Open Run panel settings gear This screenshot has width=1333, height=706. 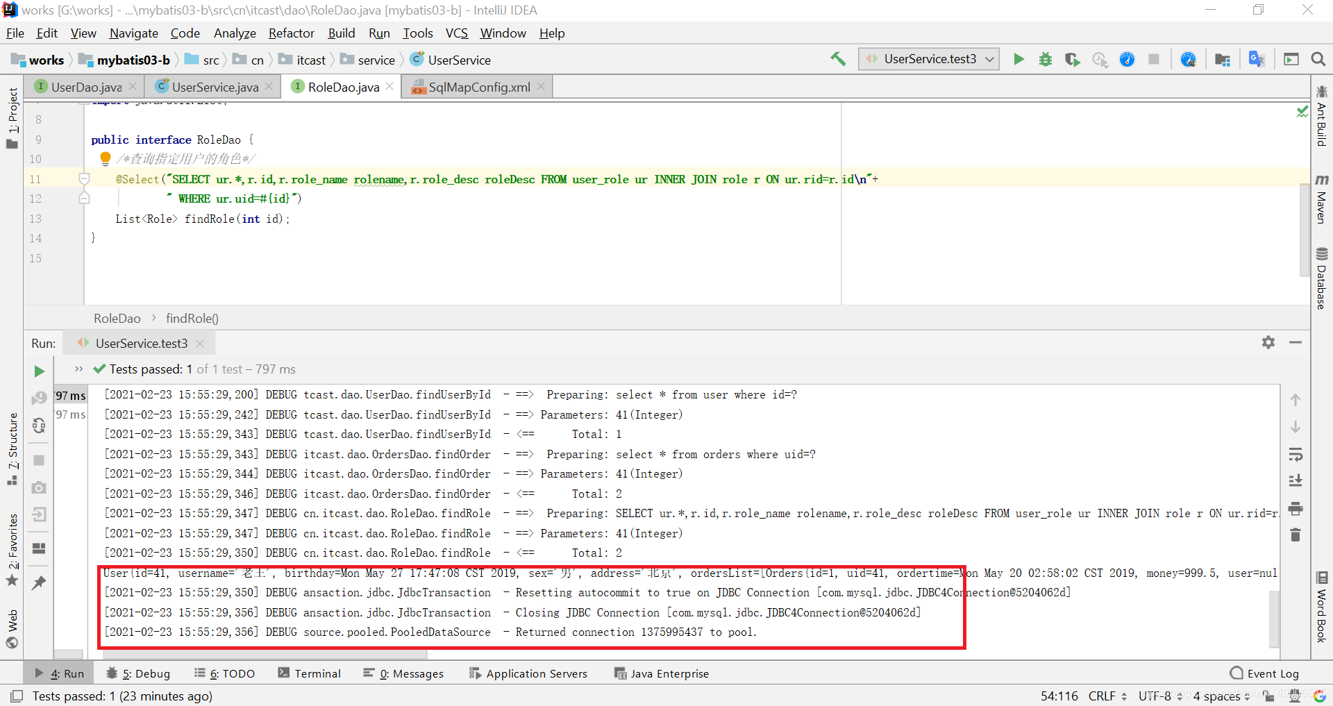(x=1268, y=342)
